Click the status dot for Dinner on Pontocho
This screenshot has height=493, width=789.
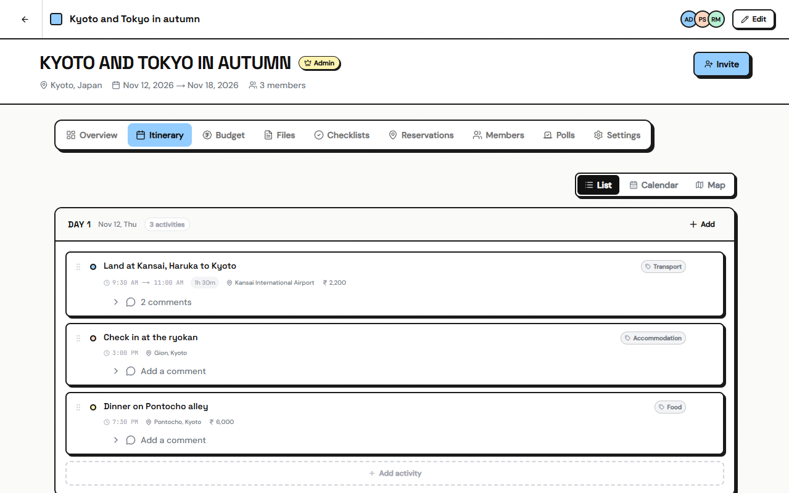point(93,407)
